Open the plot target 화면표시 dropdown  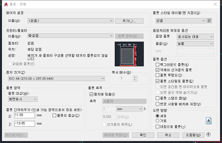[23, 99]
